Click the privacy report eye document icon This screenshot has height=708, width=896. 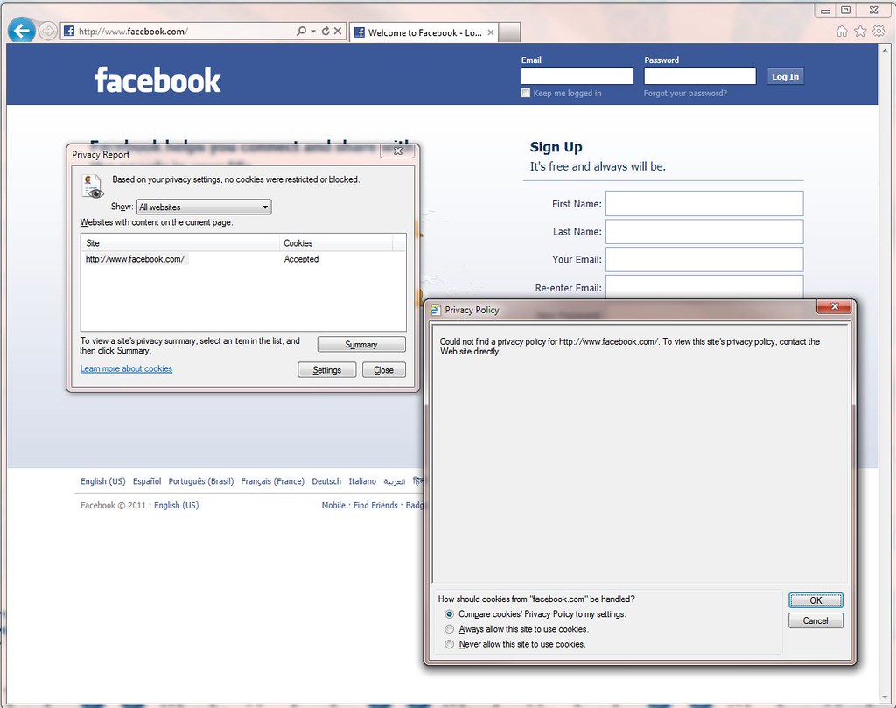tap(91, 187)
